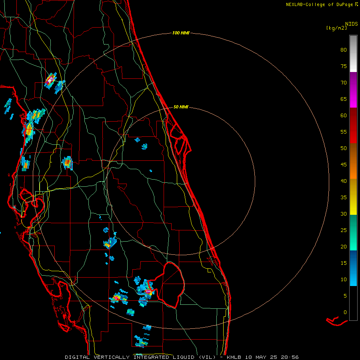360x360 pixels.
Task: Click the 45 value on the VIL scale
Action: point(344,165)
